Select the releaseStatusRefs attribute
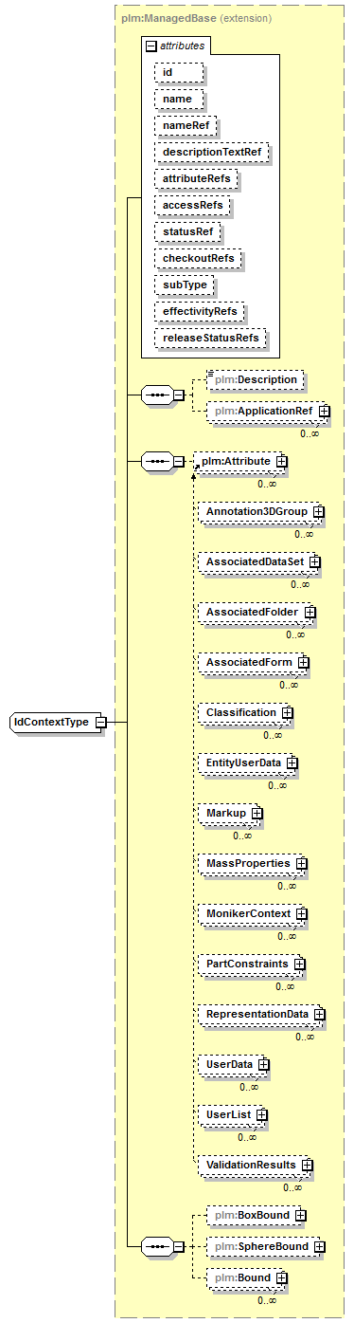 210,338
